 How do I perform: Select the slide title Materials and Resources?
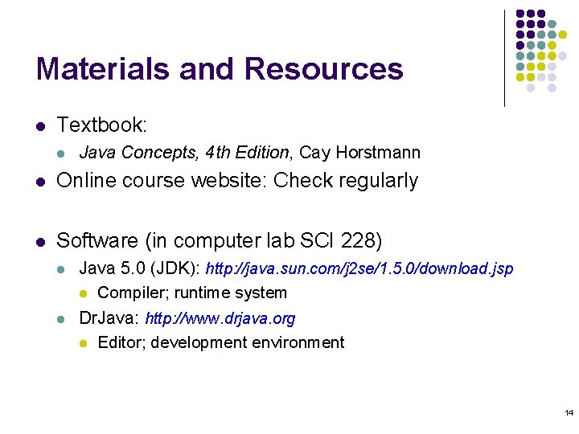point(220,68)
